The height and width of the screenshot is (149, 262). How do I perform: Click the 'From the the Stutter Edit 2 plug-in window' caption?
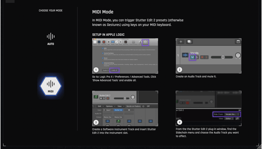(x=207, y=133)
